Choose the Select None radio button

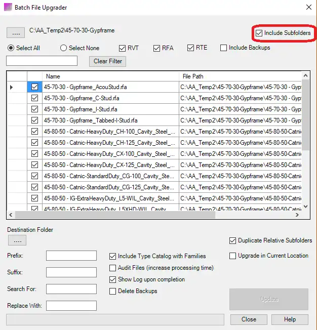pos(64,48)
